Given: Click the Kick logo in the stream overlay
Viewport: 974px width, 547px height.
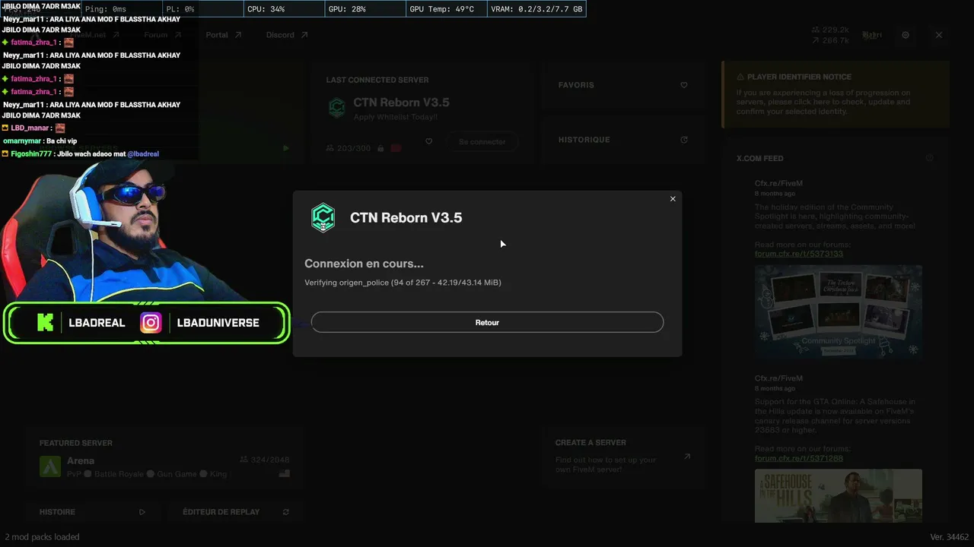Looking at the screenshot, I should coord(45,323).
